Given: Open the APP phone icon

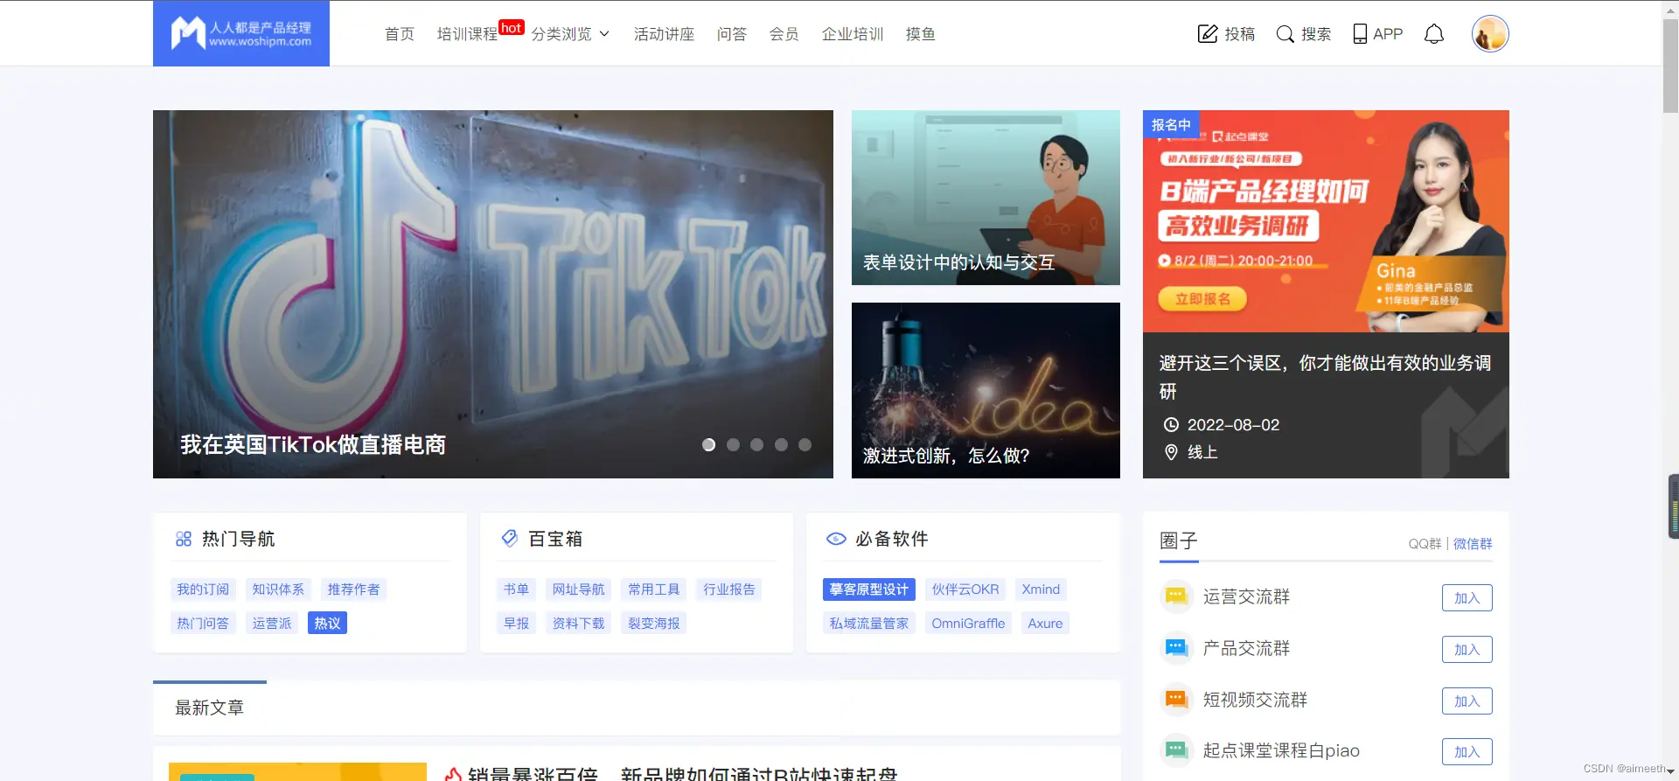Looking at the screenshot, I should click(1360, 34).
